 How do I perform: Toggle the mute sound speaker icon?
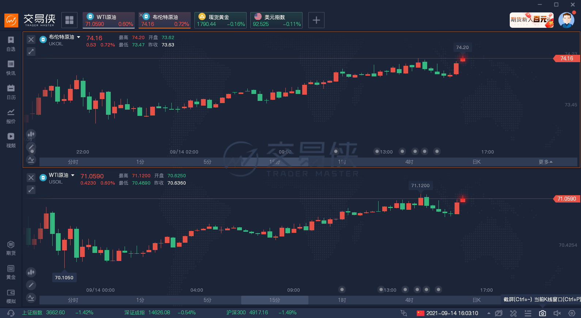[557, 313]
